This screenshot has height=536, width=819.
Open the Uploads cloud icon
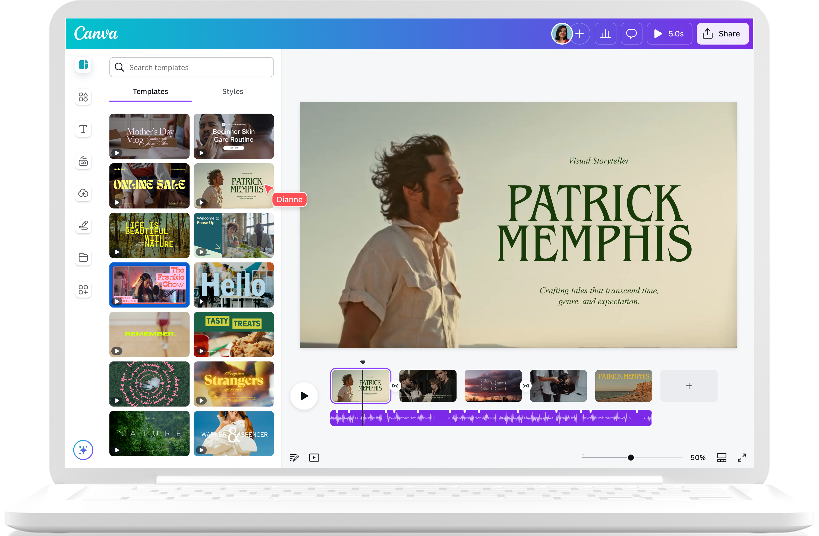tap(83, 193)
